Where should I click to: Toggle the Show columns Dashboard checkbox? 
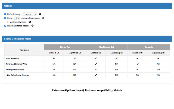5,18
